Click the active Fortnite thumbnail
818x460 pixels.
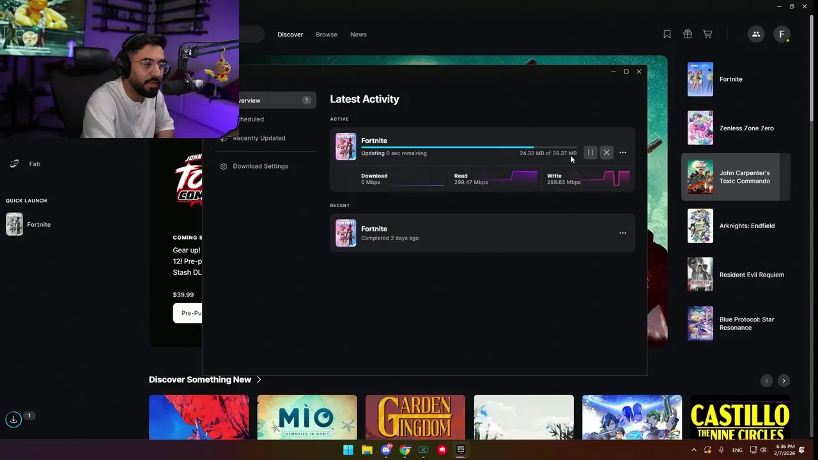click(x=346, y=146)
